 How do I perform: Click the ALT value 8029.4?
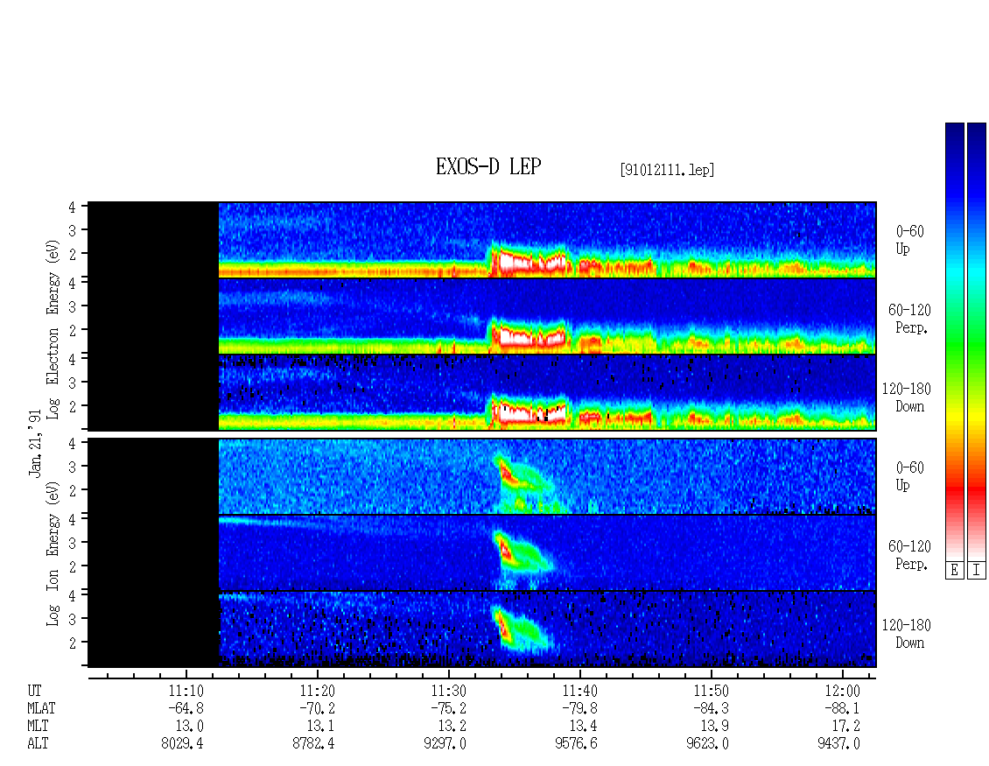pyautogui.click(x=182, y=744)
